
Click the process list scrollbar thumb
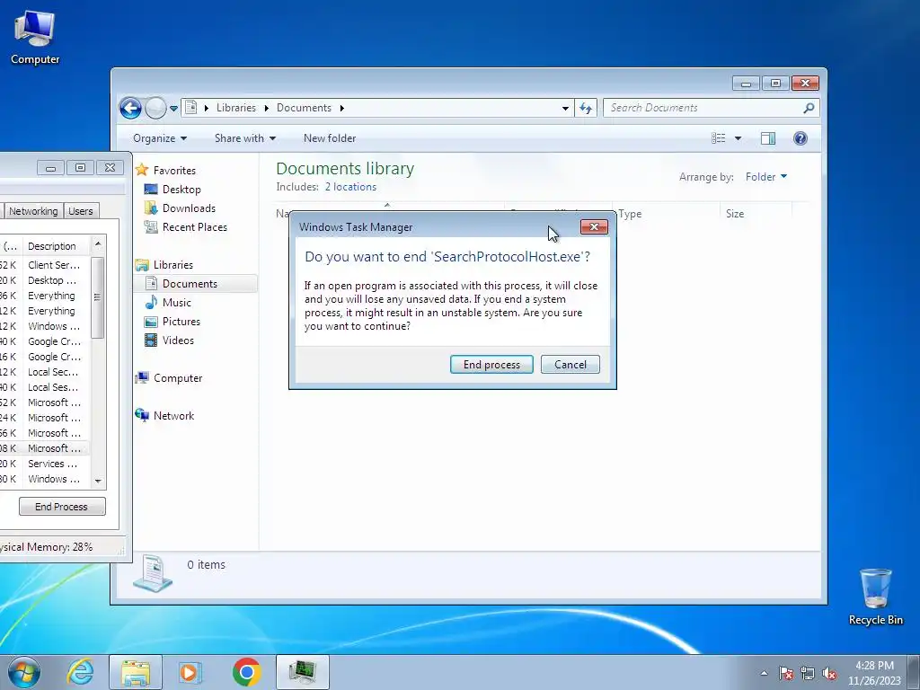pyautogui.click(x=97, y=297)
